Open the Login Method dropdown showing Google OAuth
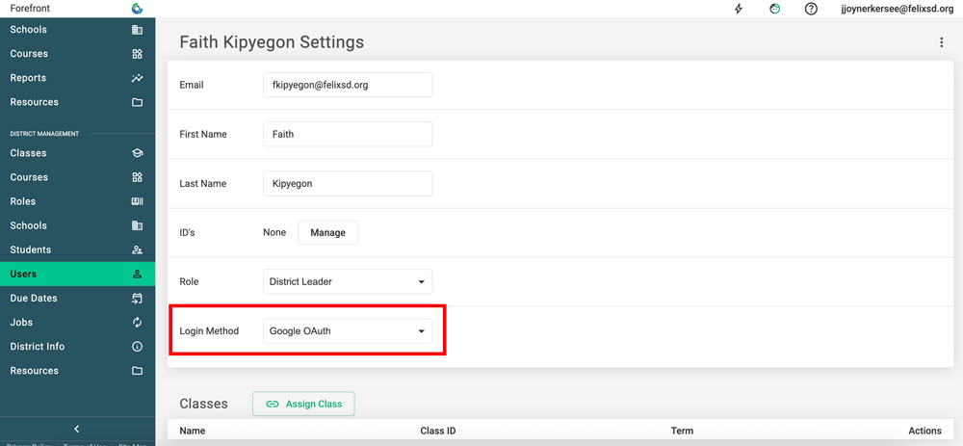The image size is (963, 446). (x=348, y=330)
